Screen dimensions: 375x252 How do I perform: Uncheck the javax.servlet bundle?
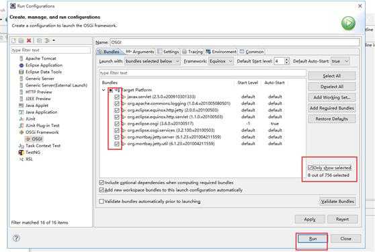coord(116,97)
